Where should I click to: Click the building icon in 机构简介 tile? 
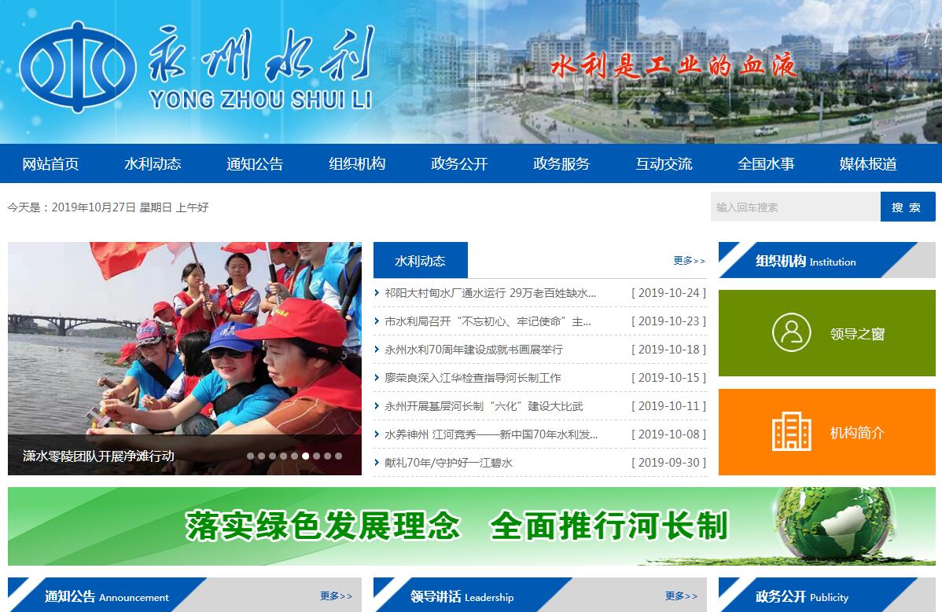[x=791, y=431]
